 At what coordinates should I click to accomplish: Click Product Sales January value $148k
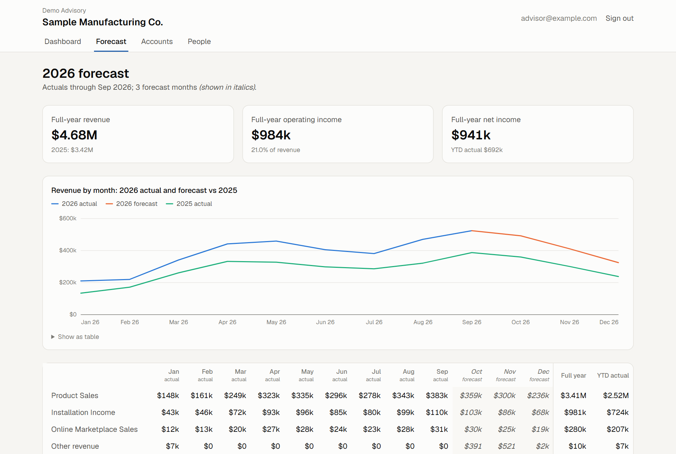(x=168, y=396)
